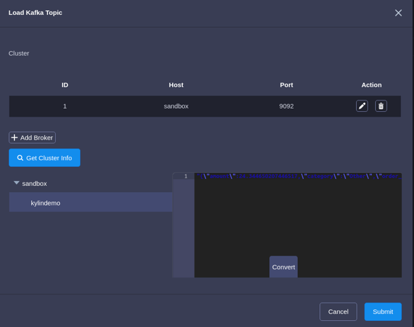The image size is (414, 327).
Task: Delete the sandbox broker using the trash icon
Action: coord(381,106)
